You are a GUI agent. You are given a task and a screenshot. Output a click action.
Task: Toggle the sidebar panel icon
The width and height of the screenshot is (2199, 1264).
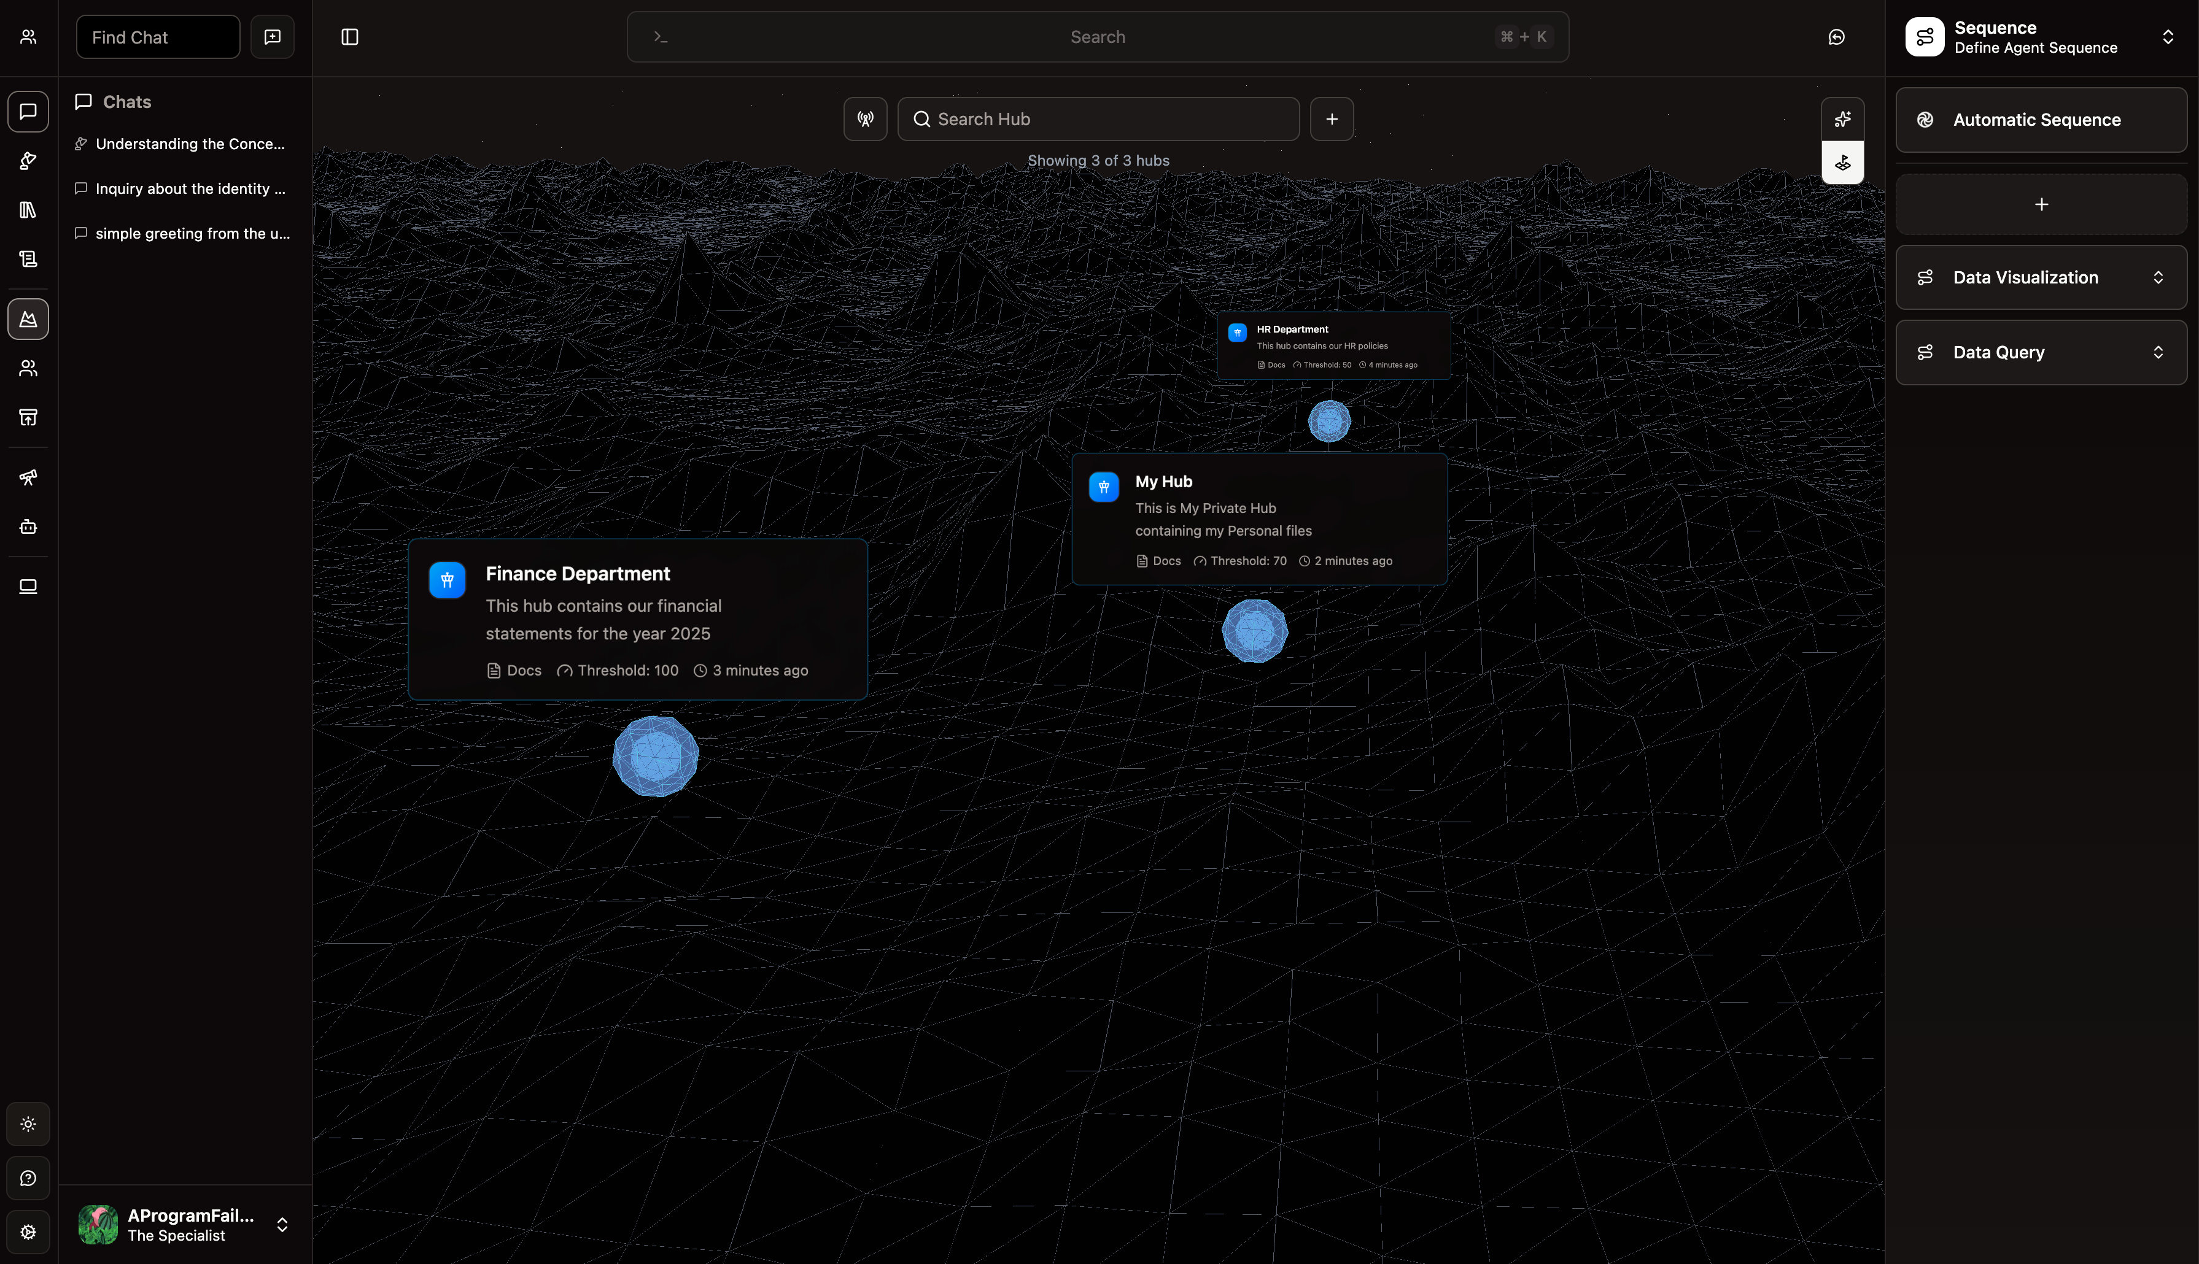pos(350,36)
